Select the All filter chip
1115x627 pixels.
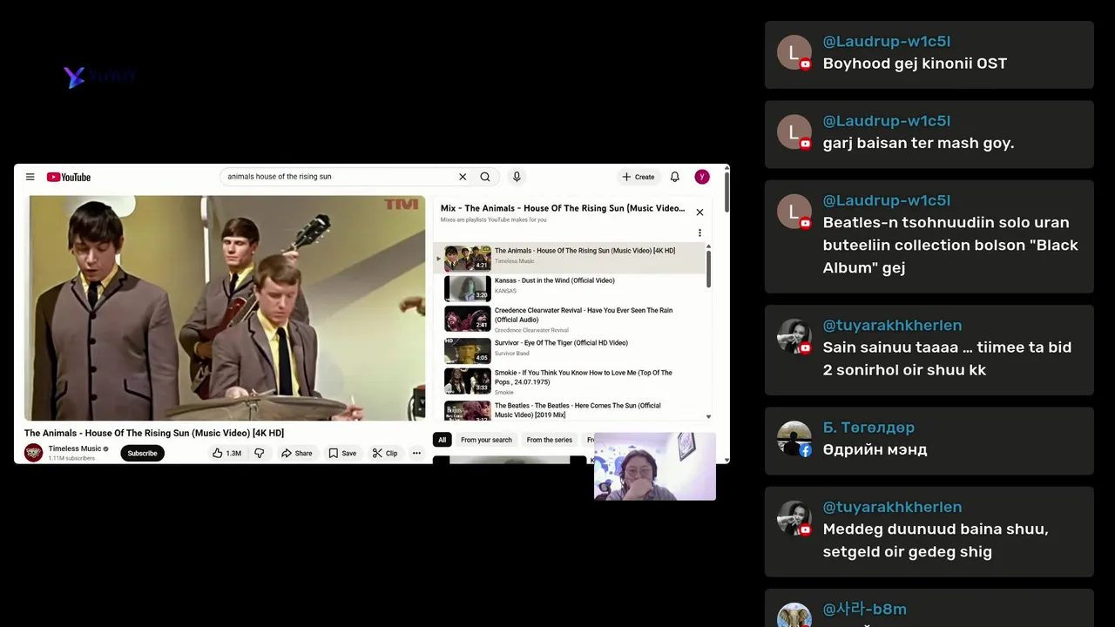442,440
